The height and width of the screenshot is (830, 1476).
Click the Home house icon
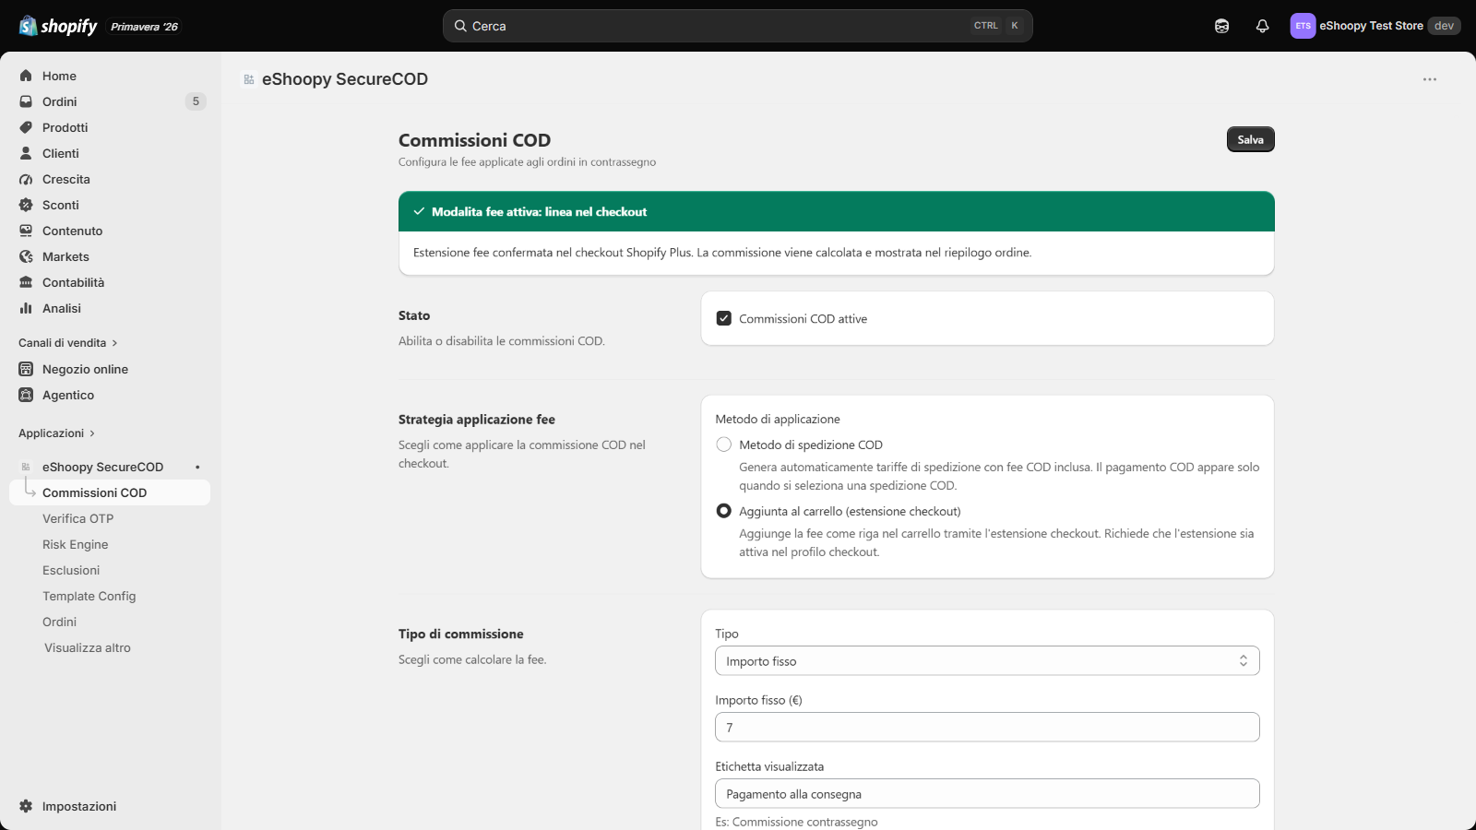pyautogui.click(x=26, y=76)
